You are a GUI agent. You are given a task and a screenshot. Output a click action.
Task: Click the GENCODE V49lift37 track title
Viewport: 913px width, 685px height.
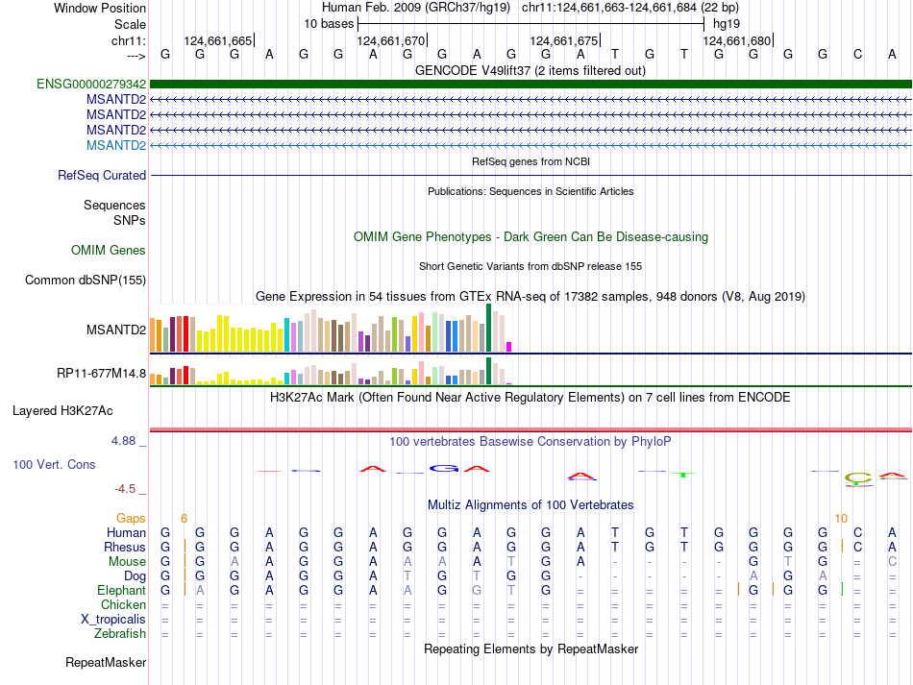530,71
